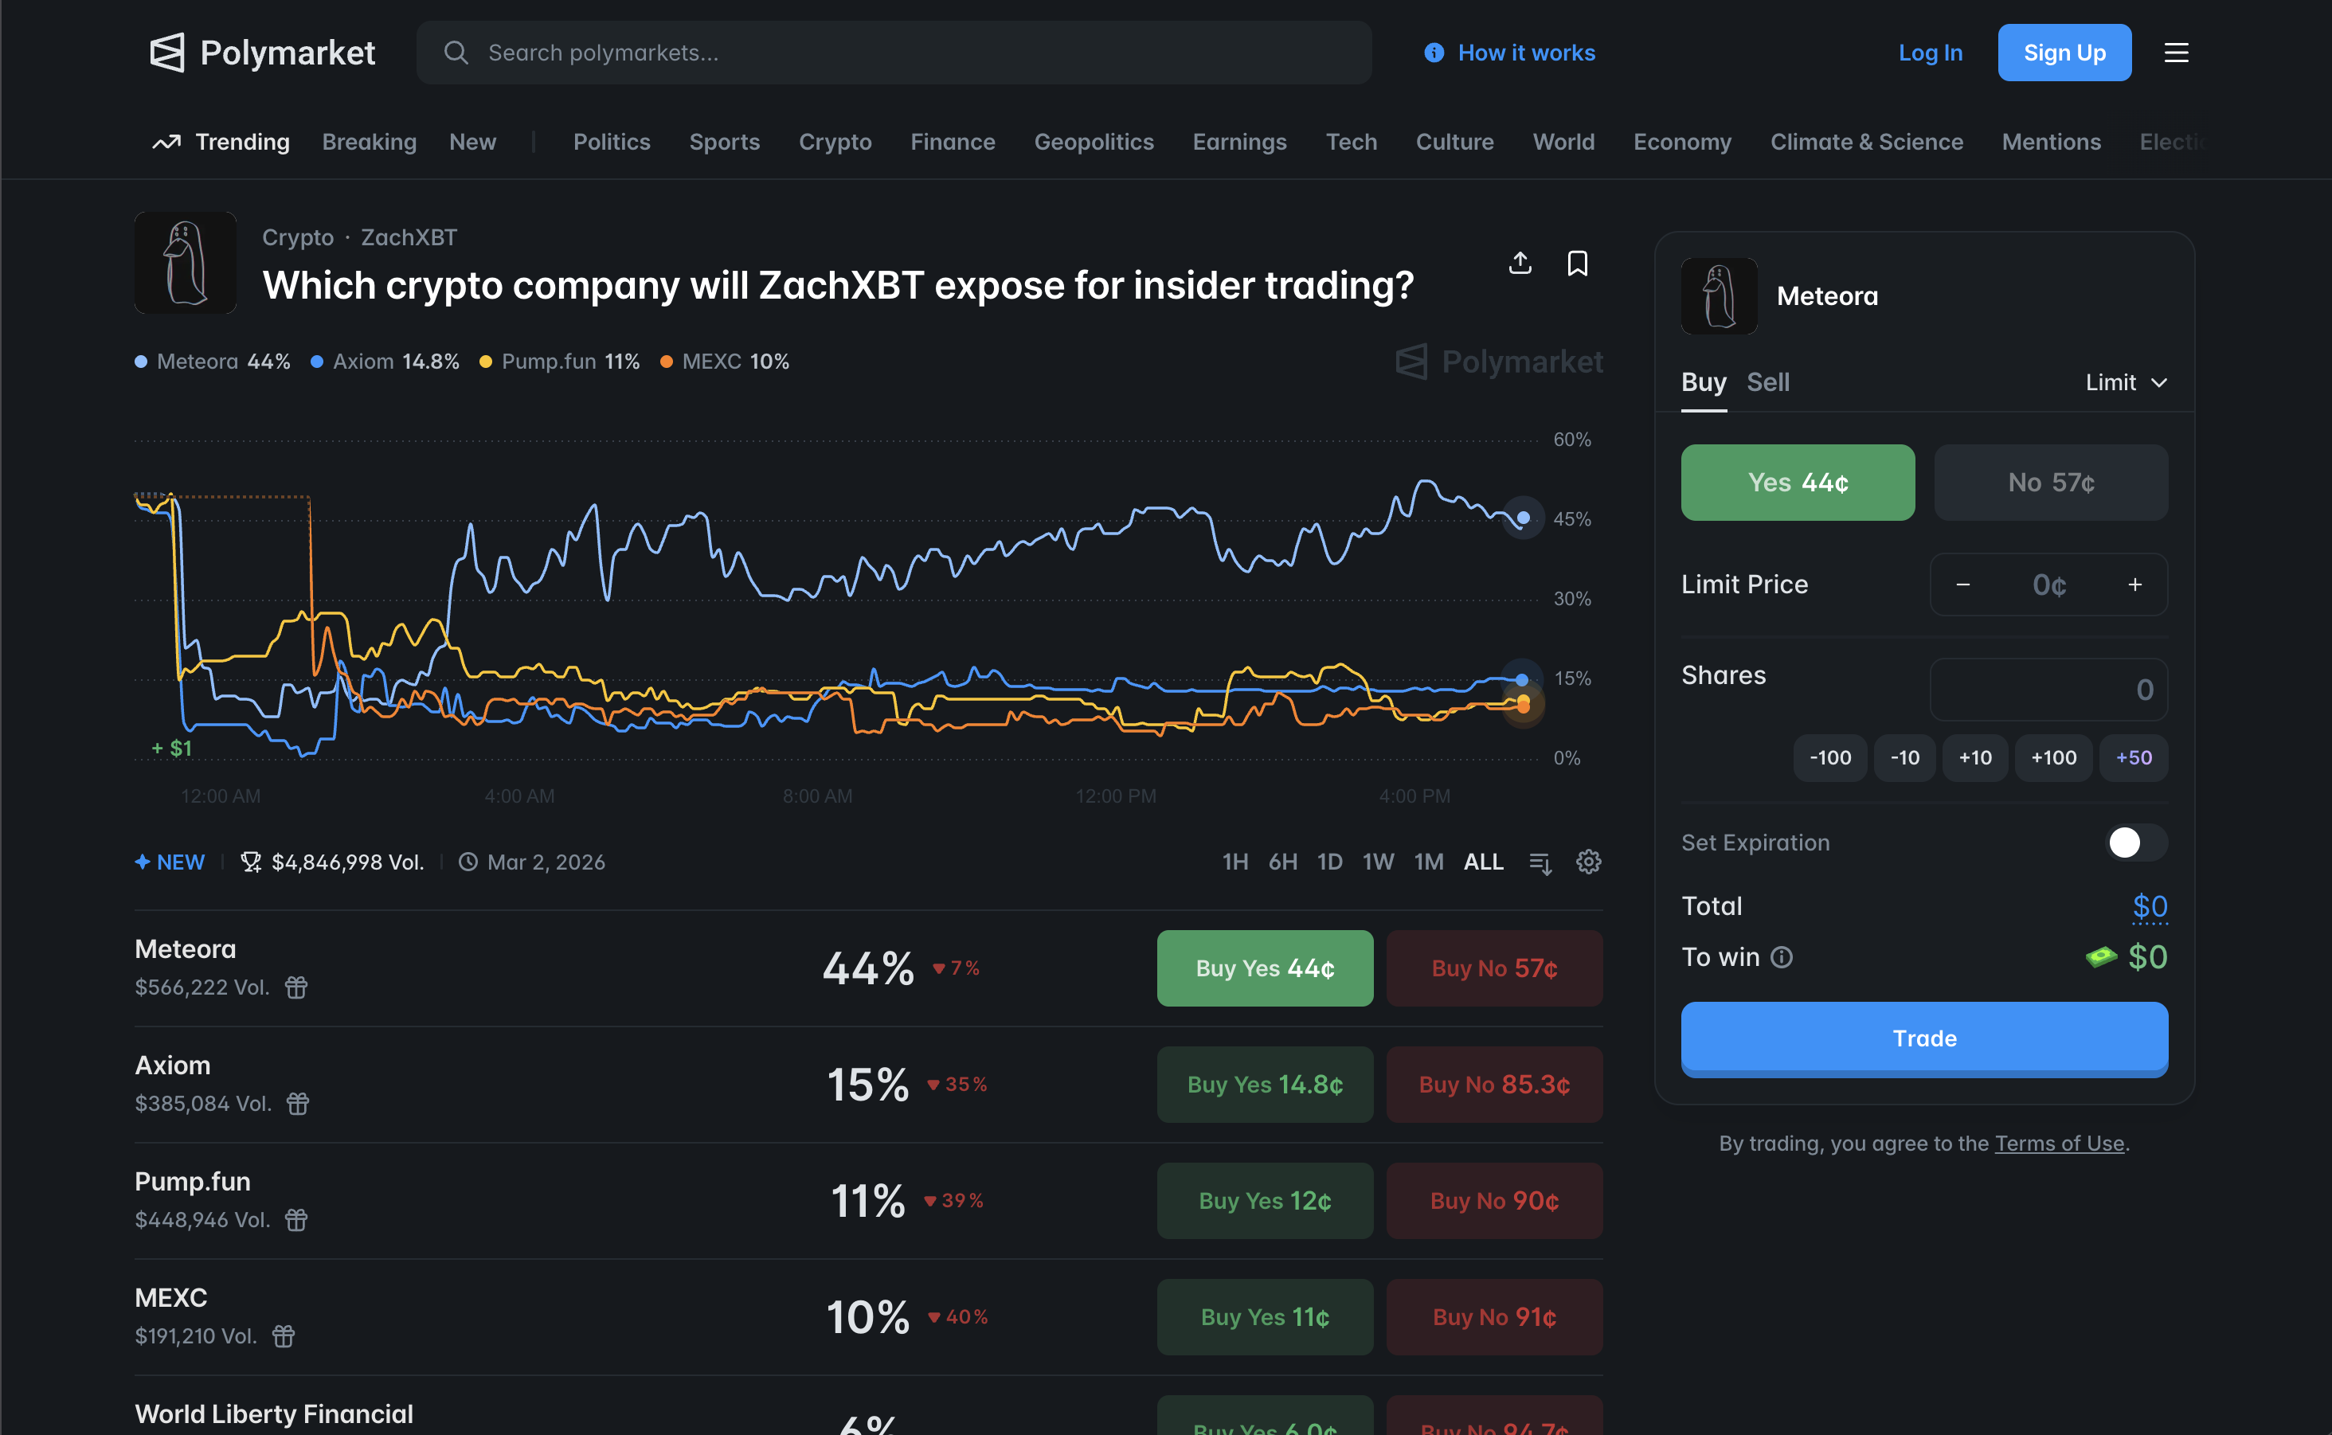Bookmark this ZachXBT market
Screen dimensions: 2332x1435
point(1576,263)
